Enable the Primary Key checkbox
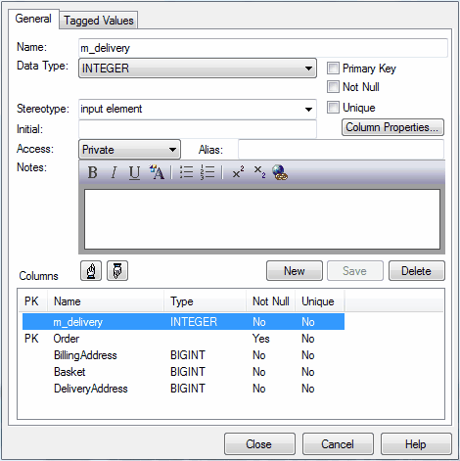The width and height of the screenshot is (460, 461). click(x=333, y=69)
